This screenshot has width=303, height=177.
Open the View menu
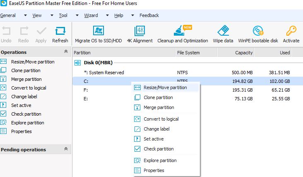point(37,15)
